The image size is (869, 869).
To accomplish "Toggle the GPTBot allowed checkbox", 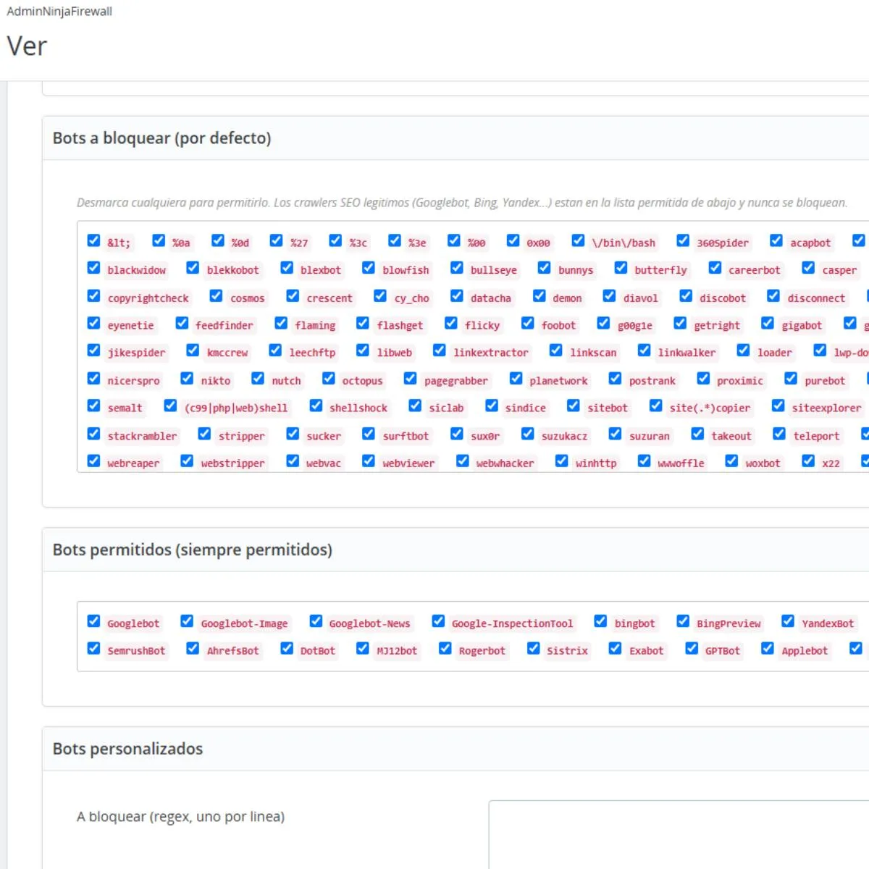I will point(692,649).
